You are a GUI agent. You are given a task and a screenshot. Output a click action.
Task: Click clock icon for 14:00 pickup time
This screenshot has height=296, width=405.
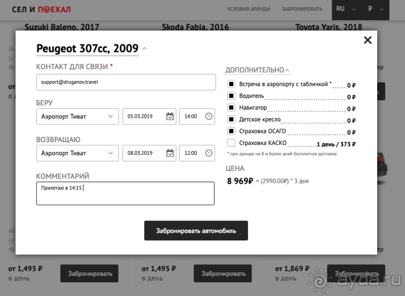click(209, 116)
